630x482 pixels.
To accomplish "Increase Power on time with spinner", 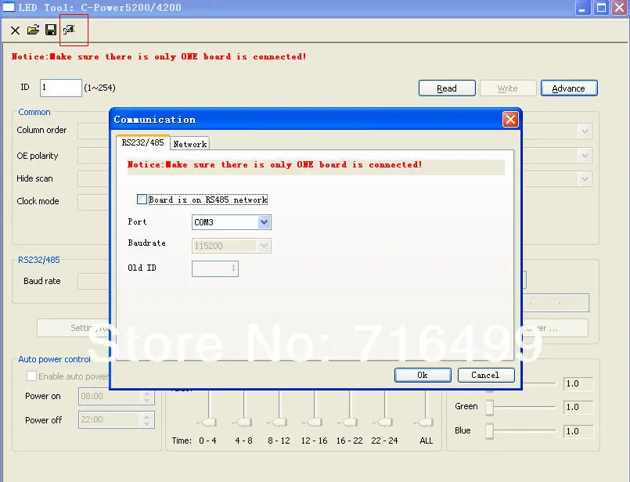I will pos(147,394).
